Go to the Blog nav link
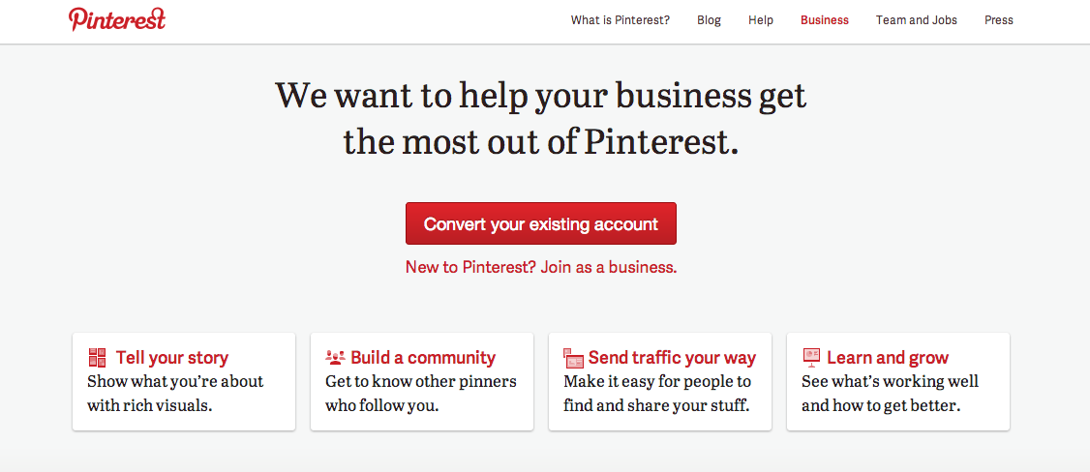The height and width of the screenshot is (472, 1090). [709, 20]
